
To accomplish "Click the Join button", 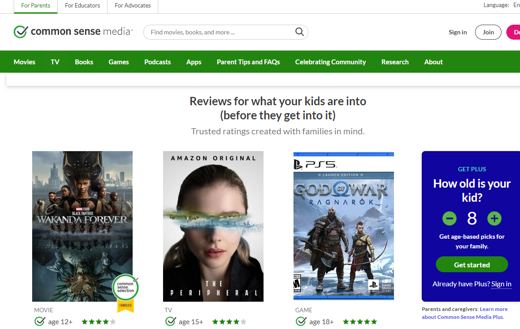I will click(x=488, y=32).
